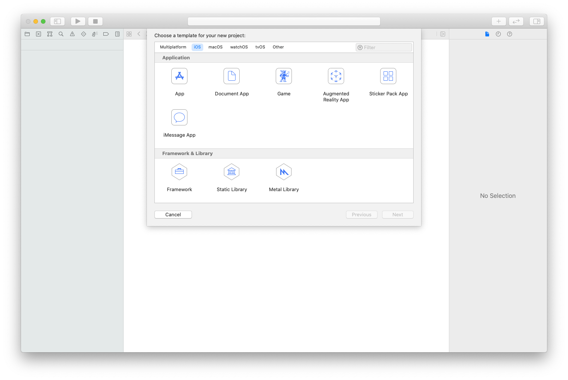The height and width of the screenshot is (380, 568).
Task: Go back in editor history
Action: click(x=139, y=34)
